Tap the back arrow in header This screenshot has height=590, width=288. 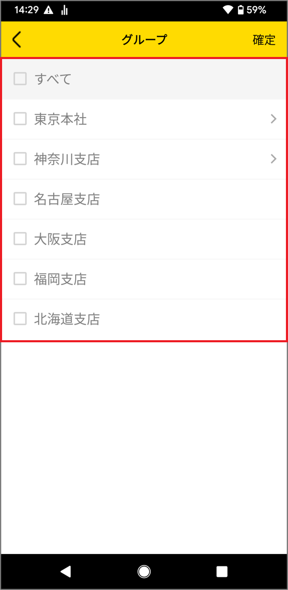[x=17, y=40]
